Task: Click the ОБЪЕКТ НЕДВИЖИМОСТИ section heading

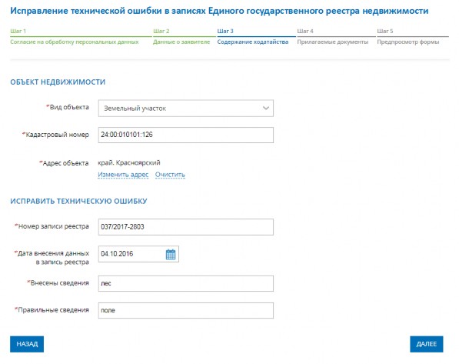Action: pyautogui.click(x=58, y=82)
